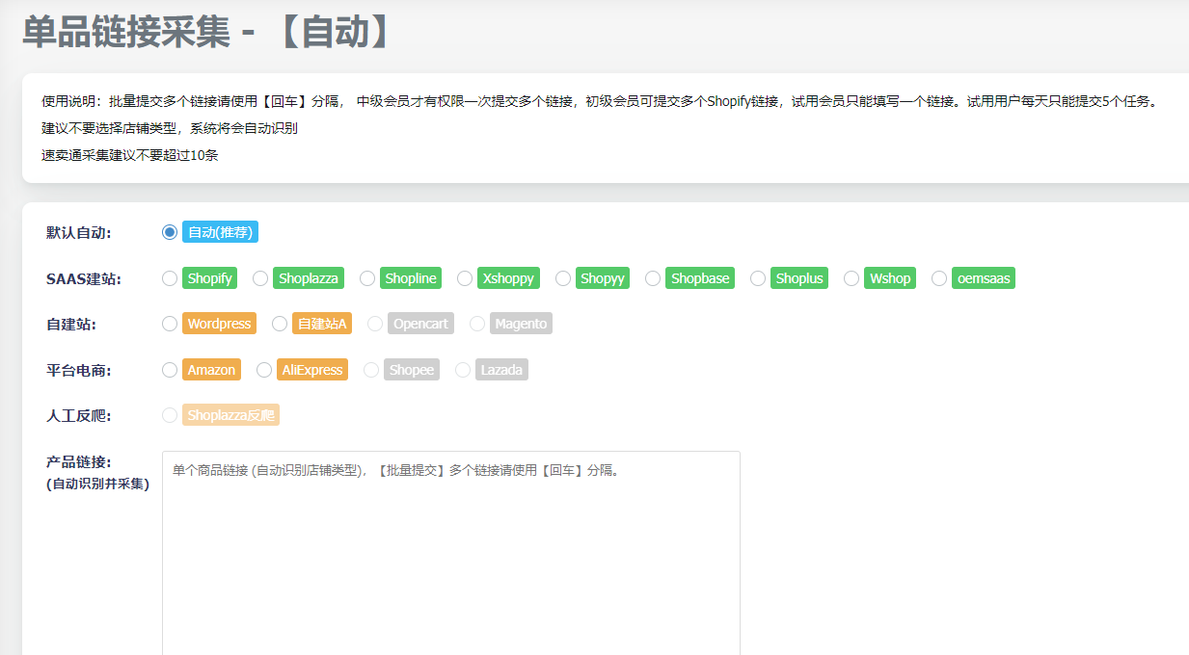Pick the Shoplus option
Screen dimensions: 1189x655
pyautogui.click(x=758, y=278)
